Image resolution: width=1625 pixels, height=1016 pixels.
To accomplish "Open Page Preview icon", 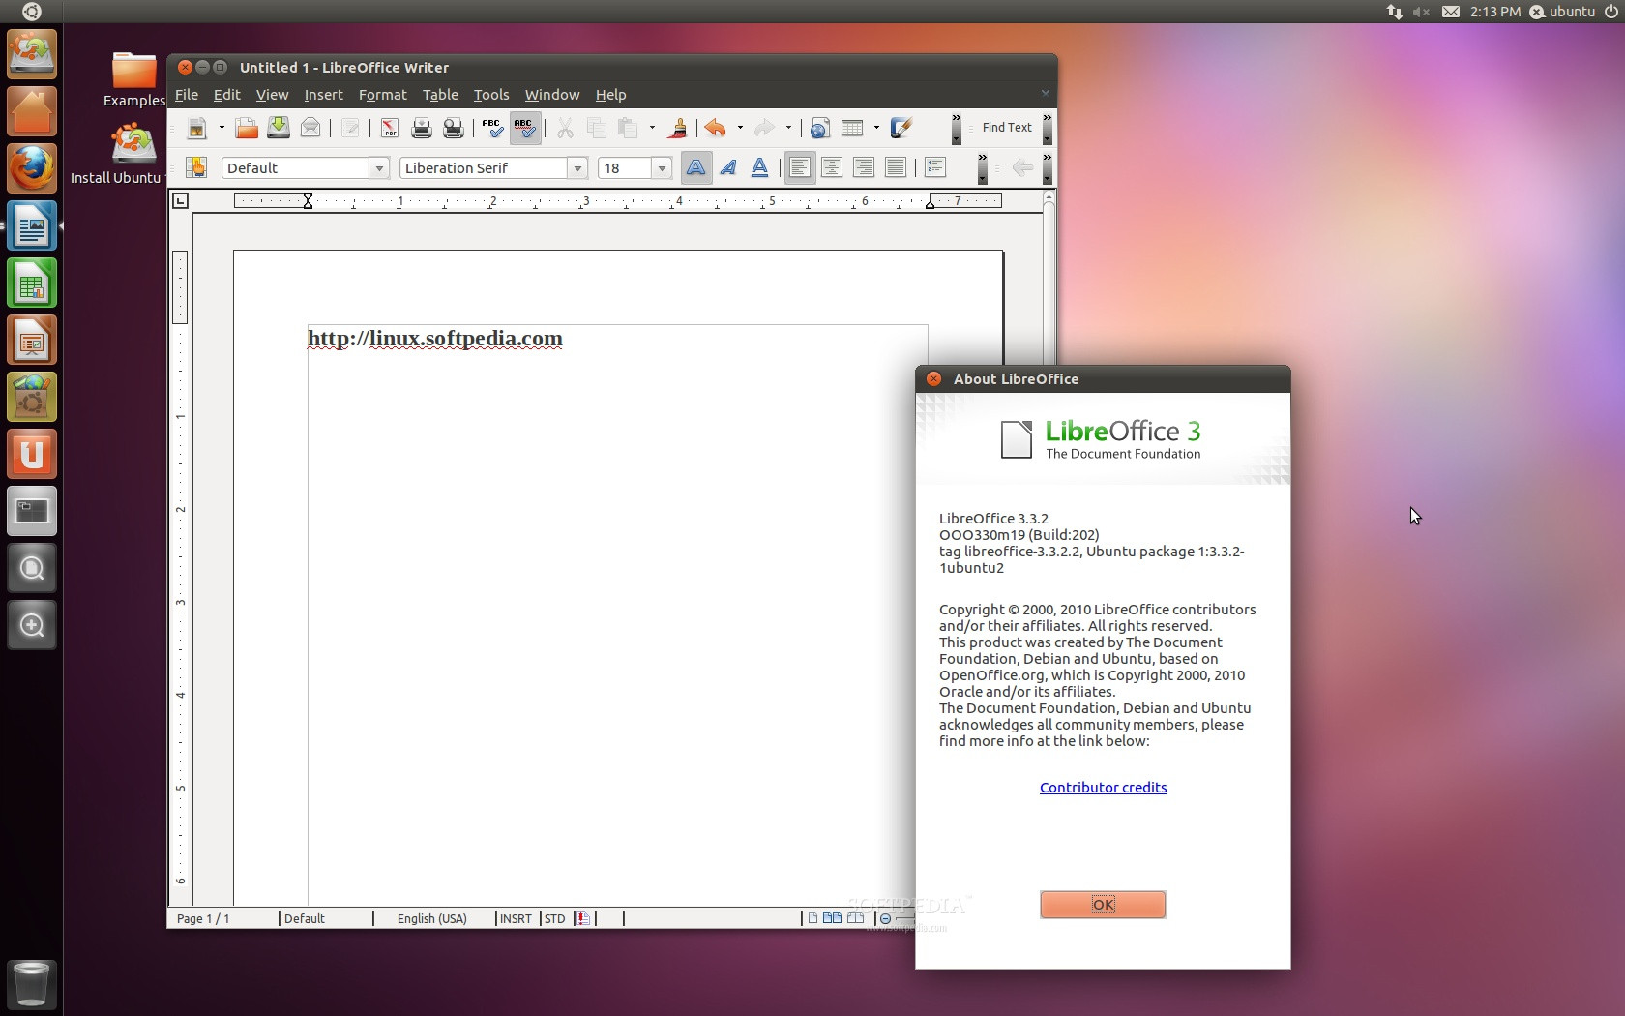I will 453,128.
